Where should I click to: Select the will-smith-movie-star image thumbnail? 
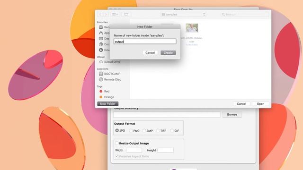pyautogui.click(x=192, y=28)
